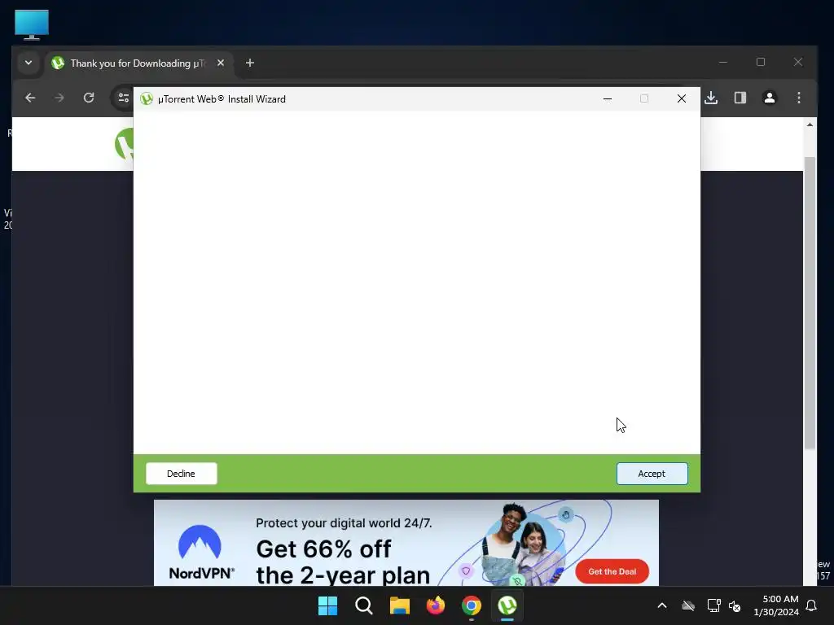Close the Thank you for Downloading tab
The image size is (834, 625).
221,63
